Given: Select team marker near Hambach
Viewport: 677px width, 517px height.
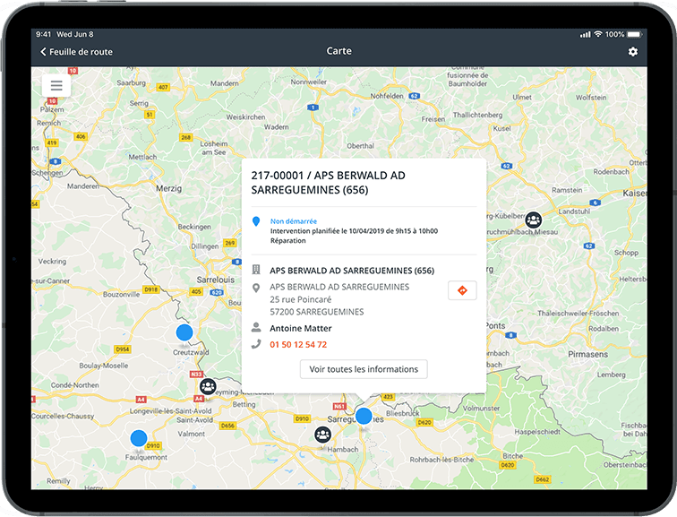Looking at the screenshot, I should (322, 435).
